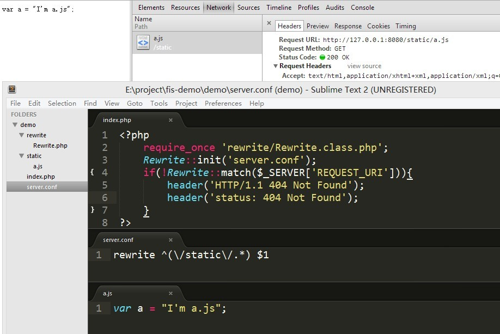Open the File menu in Sublime Text
The height and width of the screenshot is (334, 500).
pos(15,104)
